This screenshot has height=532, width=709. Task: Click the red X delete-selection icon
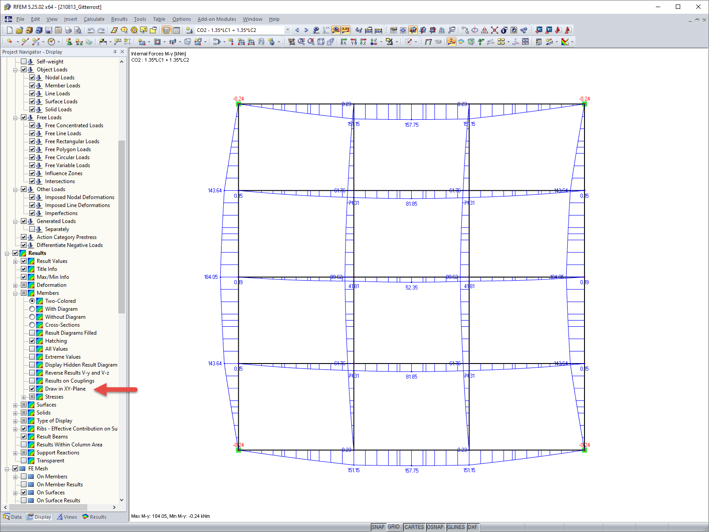pyautogui.click(x=495, y=30)
